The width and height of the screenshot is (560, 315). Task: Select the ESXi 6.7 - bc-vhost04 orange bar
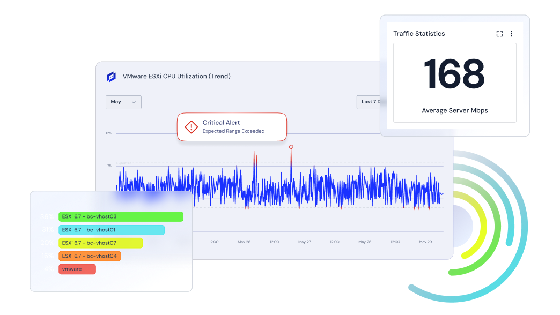[x=90, y=256]
